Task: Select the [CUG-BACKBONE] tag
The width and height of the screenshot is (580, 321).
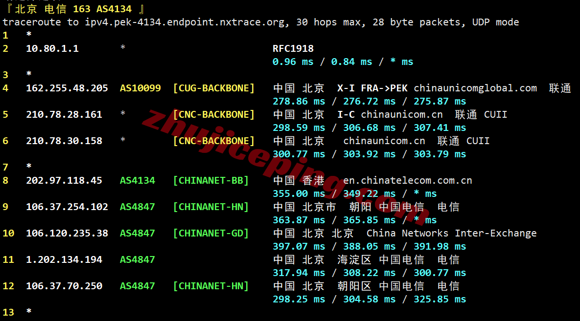Action: coord(214,88)
